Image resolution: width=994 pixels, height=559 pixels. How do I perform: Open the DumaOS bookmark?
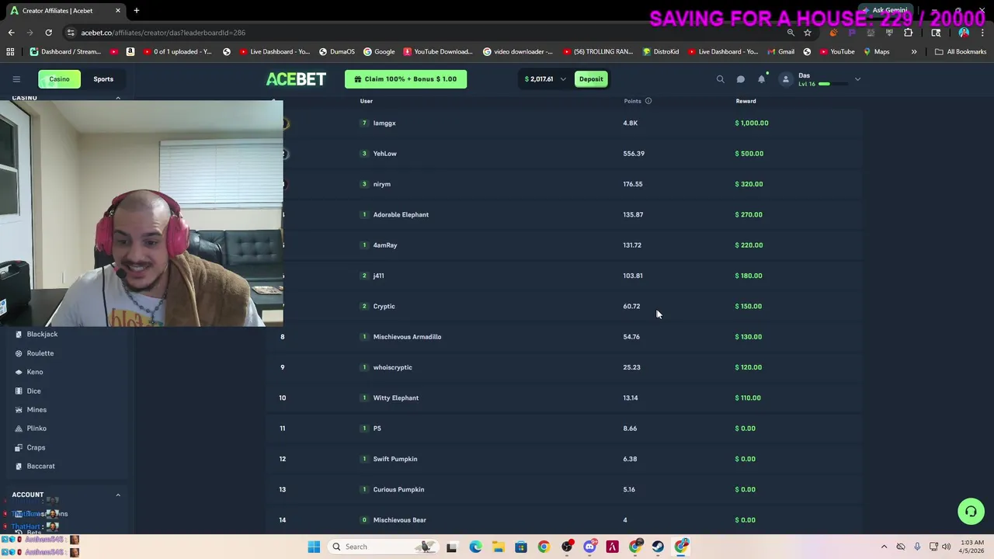[336, 52]
